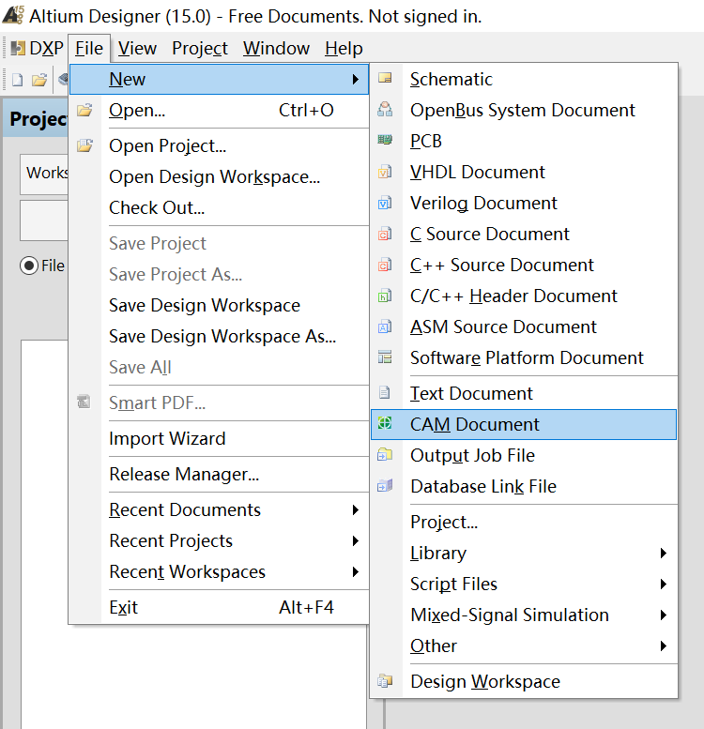Click the PCB board icon

(385, 140)
